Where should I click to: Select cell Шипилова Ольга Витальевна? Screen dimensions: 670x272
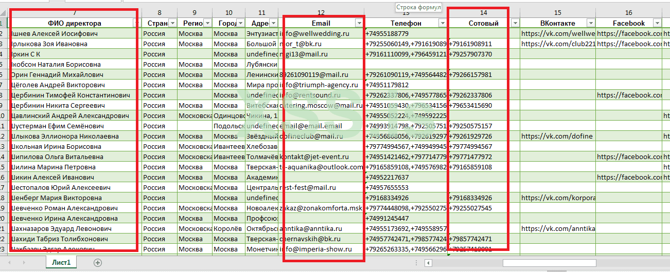click(75, 157)
